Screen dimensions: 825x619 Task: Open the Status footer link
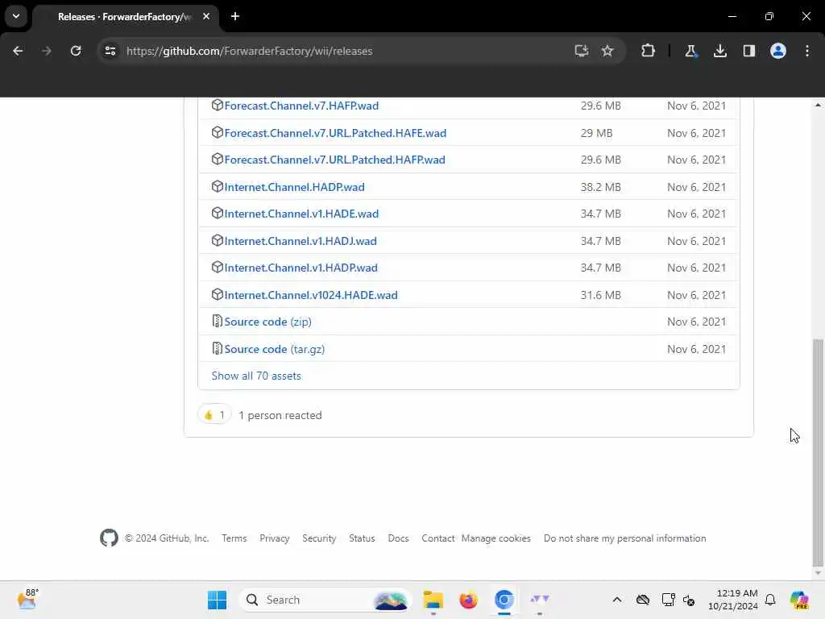point(362,538)
